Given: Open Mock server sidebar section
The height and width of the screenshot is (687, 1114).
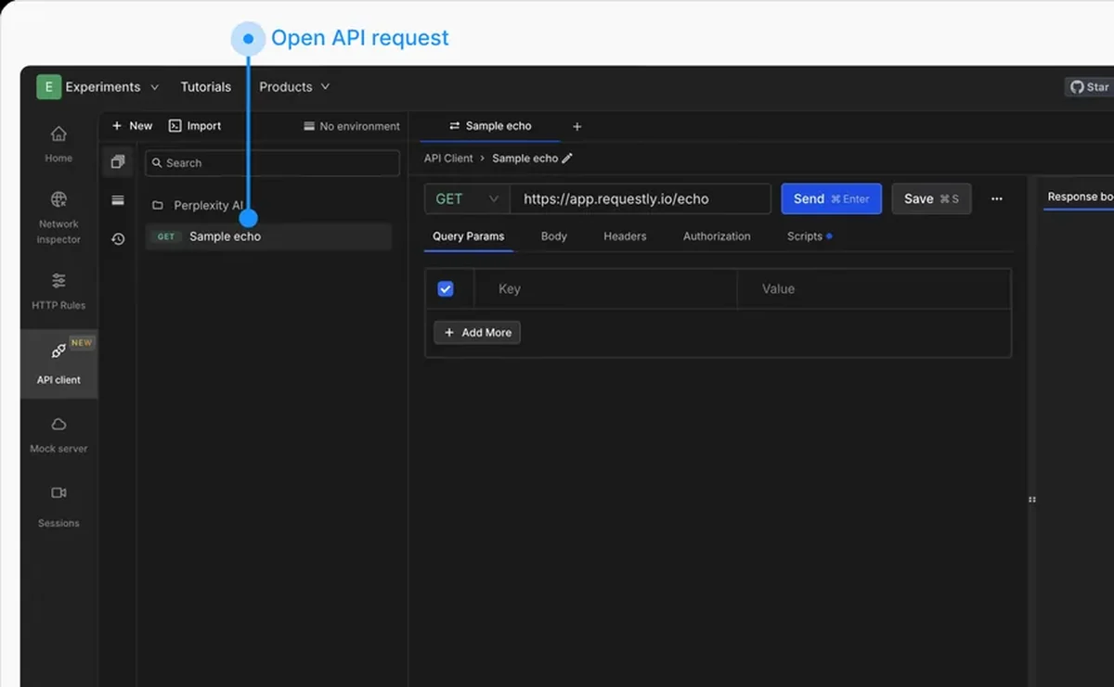Looking at the screenshot, I should tap(58, 435).
